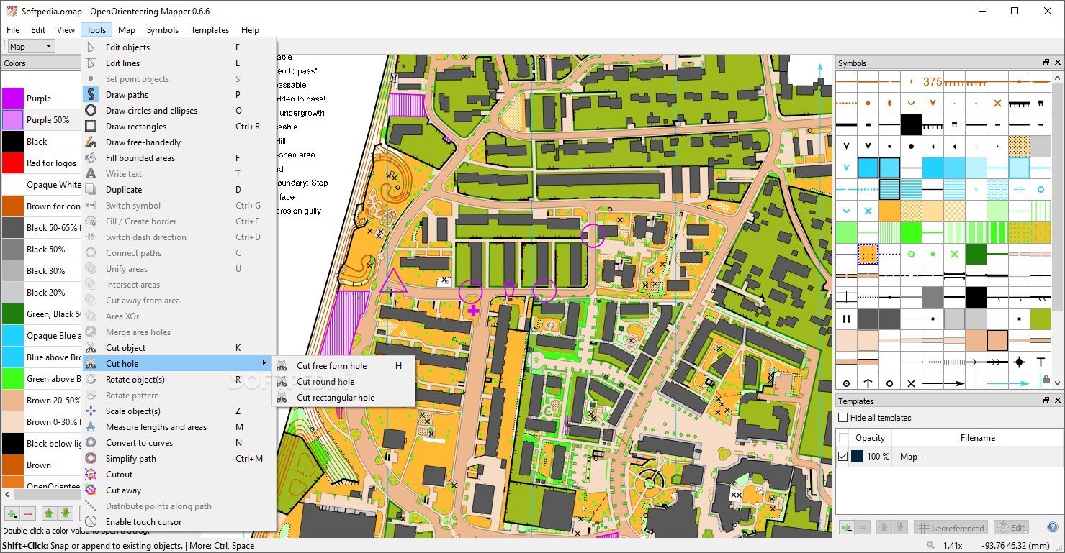The height and width of the screenshot is (553, 1065).
Task: Open the Symbols menu
Action: coord(163,30)
